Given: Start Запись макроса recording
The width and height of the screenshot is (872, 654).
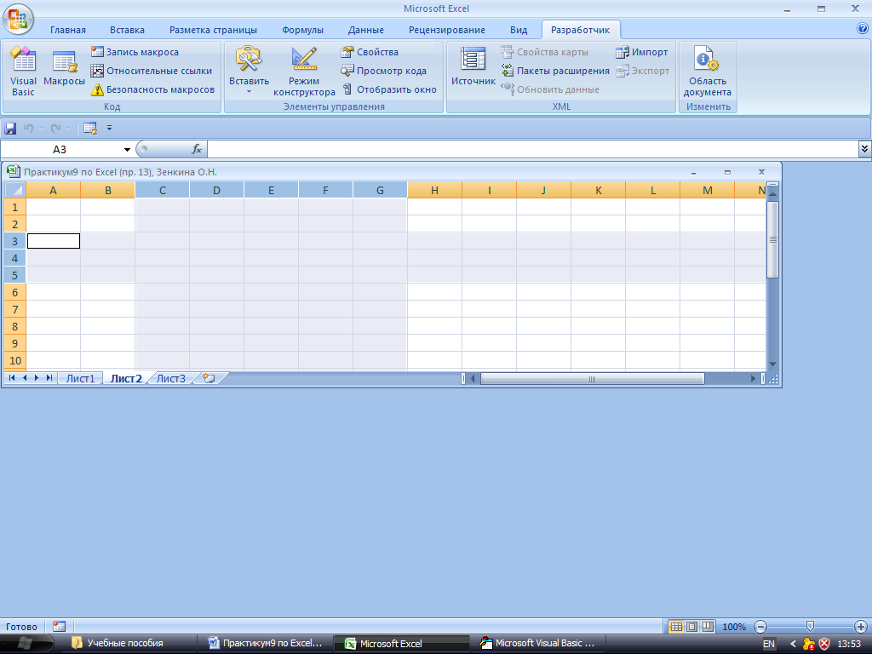Looking at the screenshot, I should click(135, 52).
